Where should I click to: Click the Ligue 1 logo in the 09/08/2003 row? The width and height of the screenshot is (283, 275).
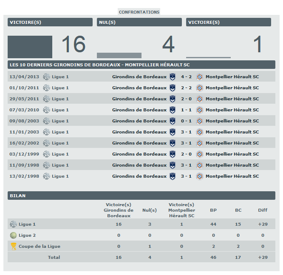[x=46, y=121]
